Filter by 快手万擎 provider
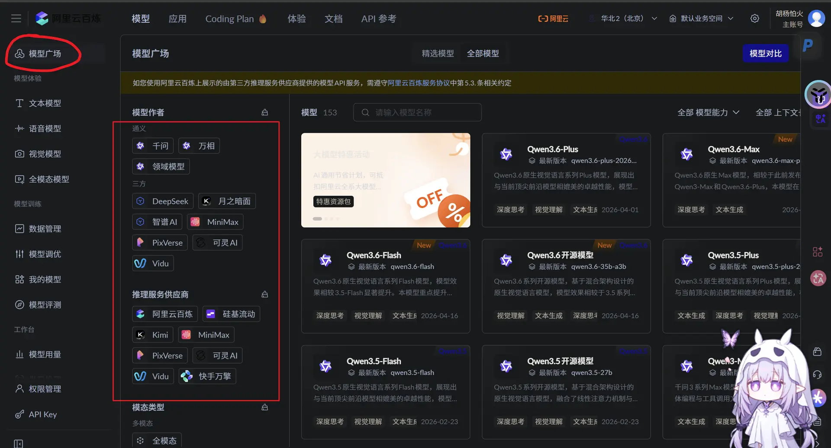Image resolution: width=831 pixels, height=448 pixels. pos(207,376)
